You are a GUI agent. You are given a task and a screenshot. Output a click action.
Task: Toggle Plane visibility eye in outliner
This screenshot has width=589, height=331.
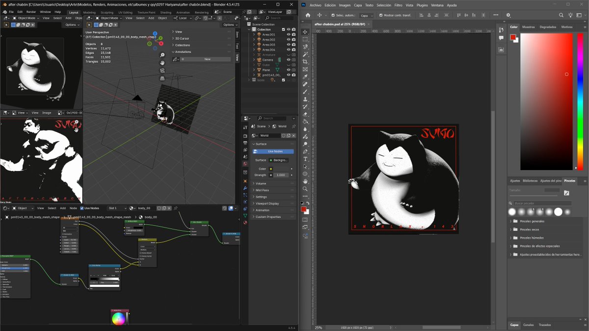click(289, 70)
